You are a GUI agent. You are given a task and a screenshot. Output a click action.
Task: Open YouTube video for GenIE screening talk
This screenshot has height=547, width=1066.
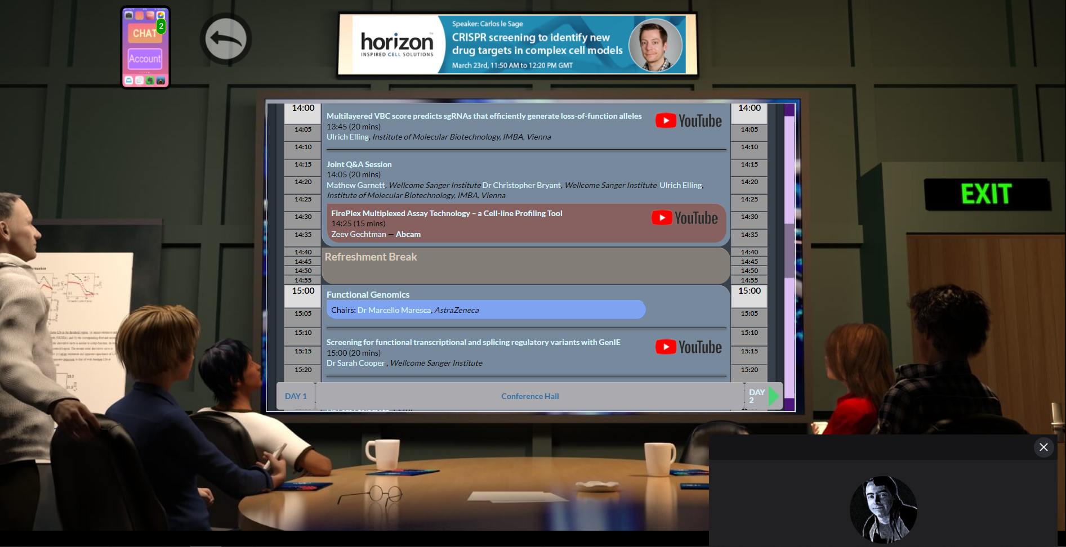(x=689, y=347)
